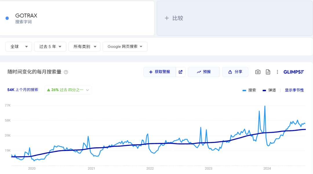Screen dimensions: 313x174
Task: Click the CSV export document icon
Action: point(268,72)
